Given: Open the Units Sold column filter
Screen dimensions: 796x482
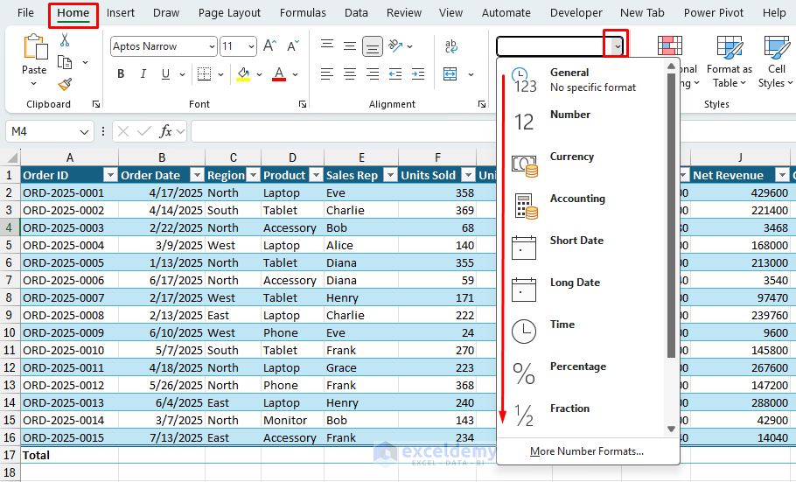Looking at the screenshot, I should pos(469,175).
